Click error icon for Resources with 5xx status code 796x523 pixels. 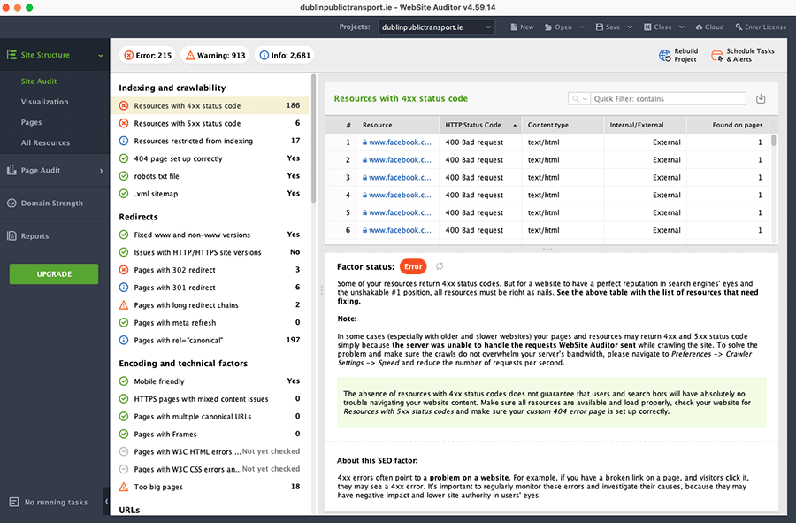[123, 123]
